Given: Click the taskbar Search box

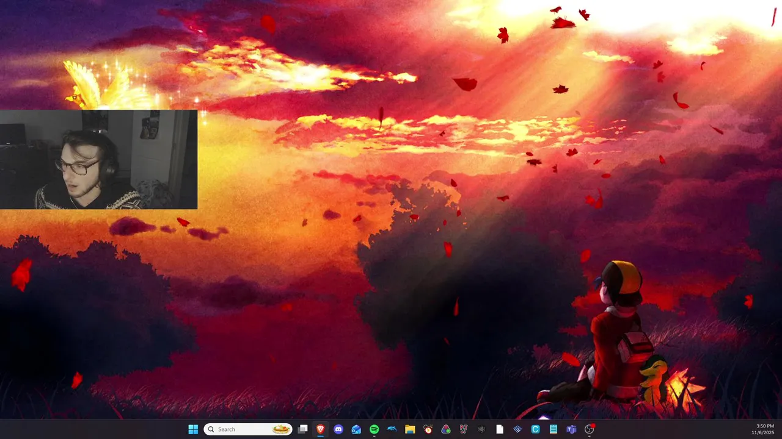Looking at the screenshot, I should [x=248, y=429].
